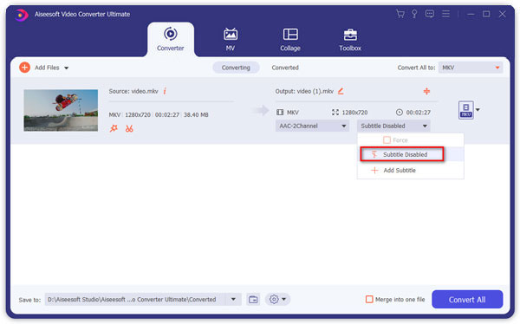Open the edit effects wand icon

(114, 128)
